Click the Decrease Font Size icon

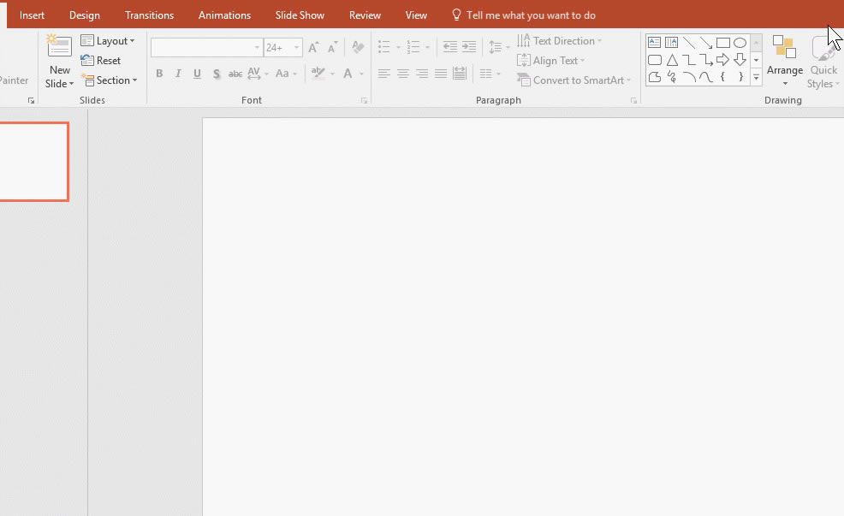[x=333, y=47]
